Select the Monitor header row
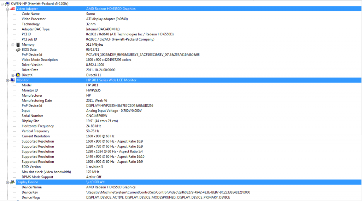 click(189, 80)
